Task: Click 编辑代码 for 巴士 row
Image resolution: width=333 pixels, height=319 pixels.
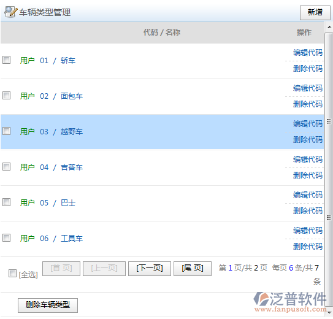Action: (x=308, y=194)
